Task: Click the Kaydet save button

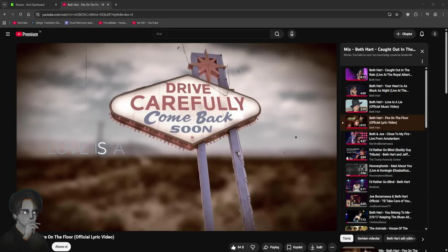Action: 295,247
